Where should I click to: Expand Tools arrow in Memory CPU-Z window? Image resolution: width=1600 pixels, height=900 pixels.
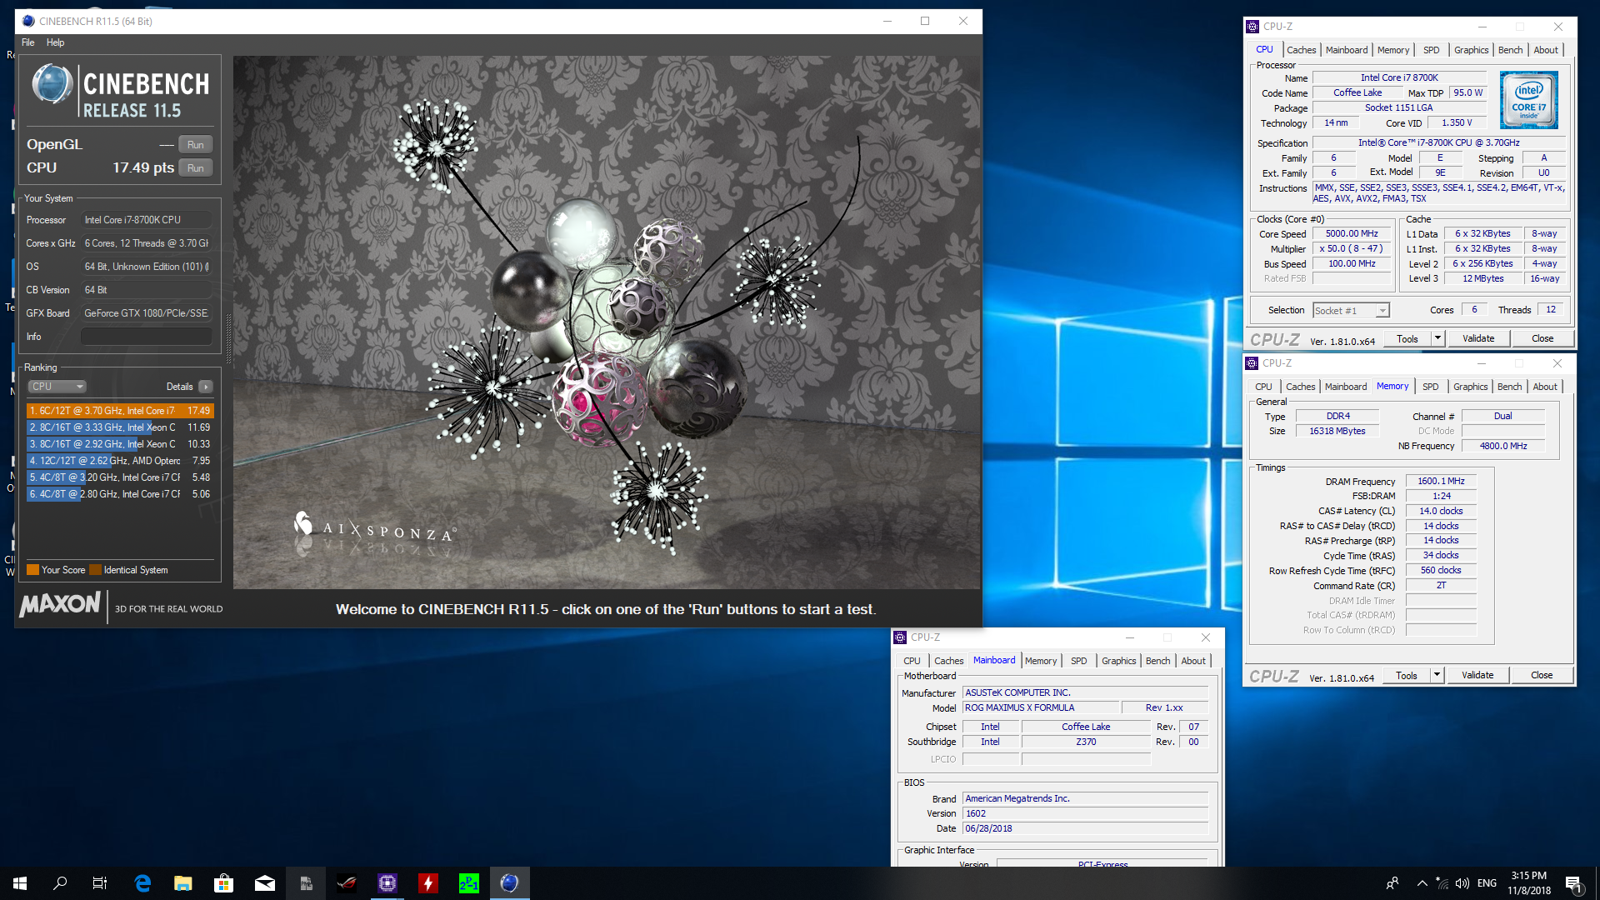coord(1437,675)
